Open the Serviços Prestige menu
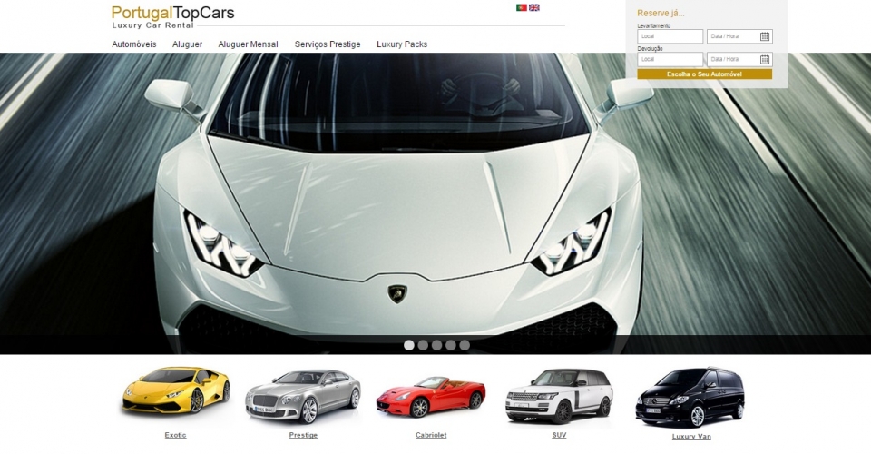The width and height of the screenshot is (871, 454). click(x=328, y=44)
